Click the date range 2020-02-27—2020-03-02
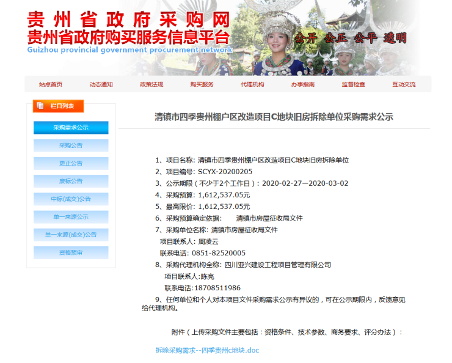The image size is (452, 363). [305, 183]
